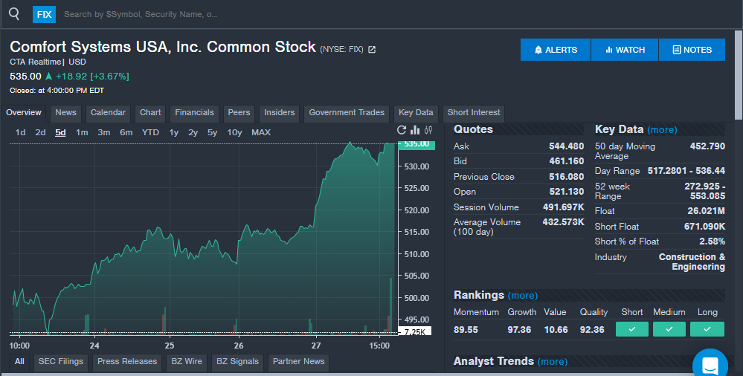Click the 7.25K volume axis label
This screenshot has width=743, height=376.
tap(414, 332)
